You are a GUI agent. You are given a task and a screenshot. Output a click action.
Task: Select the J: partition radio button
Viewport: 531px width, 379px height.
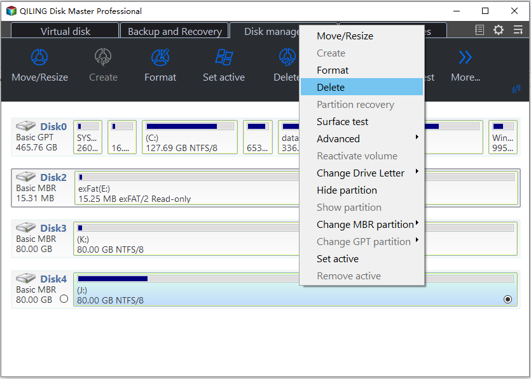(507, 299)
